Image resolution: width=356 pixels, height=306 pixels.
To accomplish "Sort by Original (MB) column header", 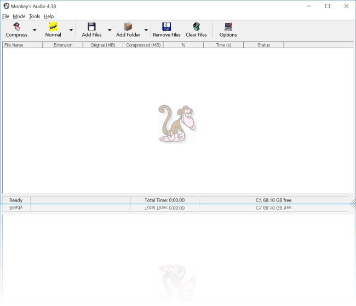I will tap(103, 45).
